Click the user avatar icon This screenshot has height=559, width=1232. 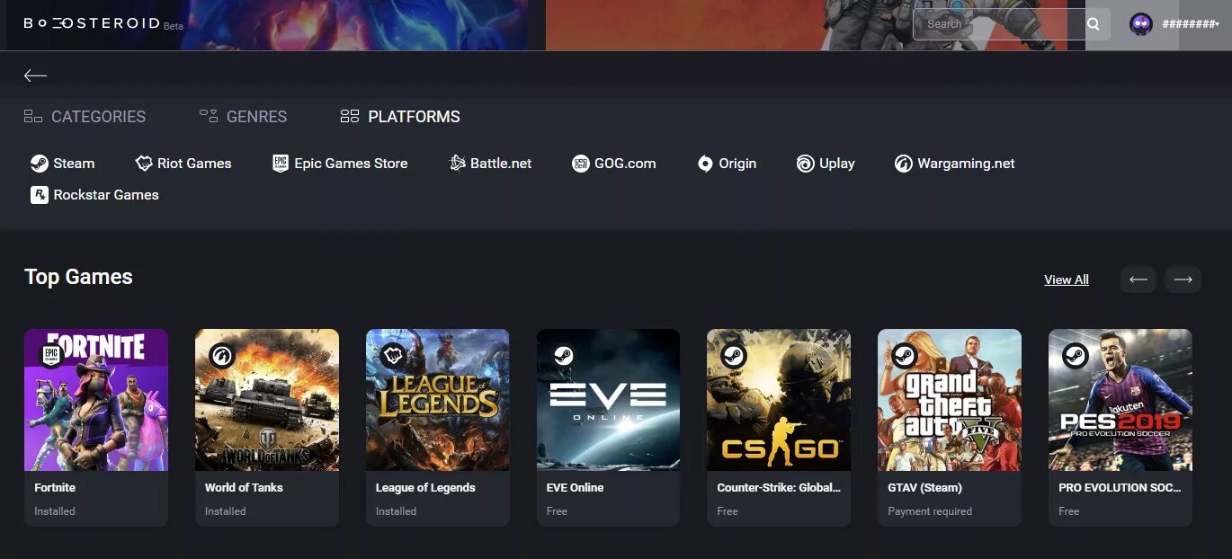(x=1141, y=24)
